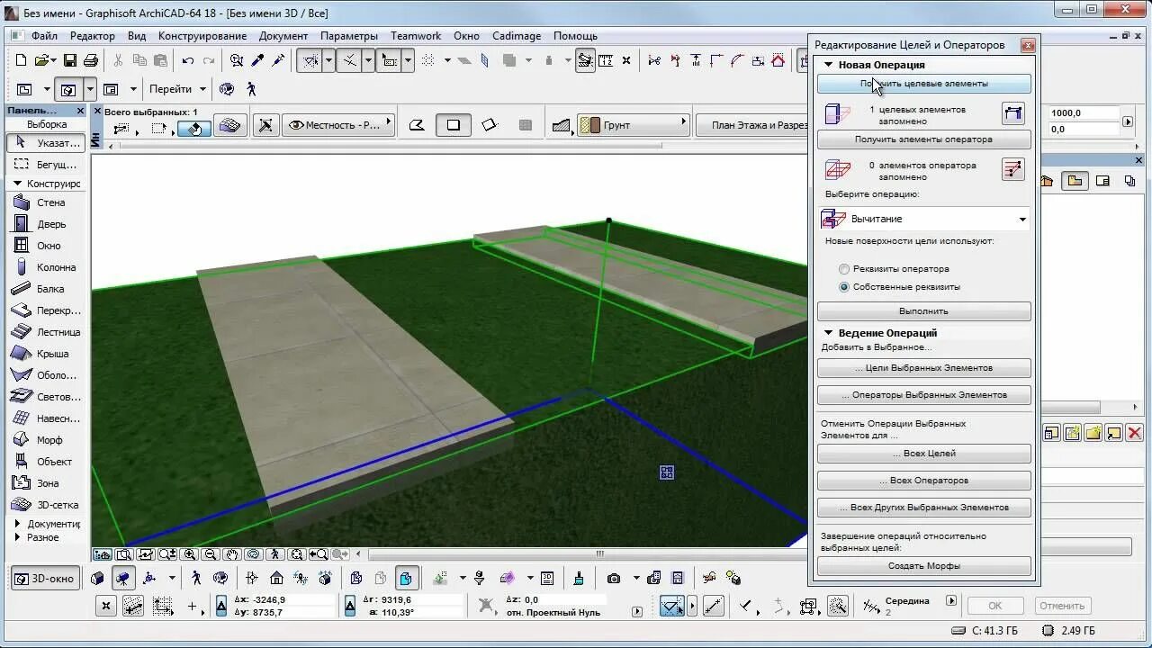Select the Window tool (Окно)
The image size is (1152, 648).
[47, 246]
